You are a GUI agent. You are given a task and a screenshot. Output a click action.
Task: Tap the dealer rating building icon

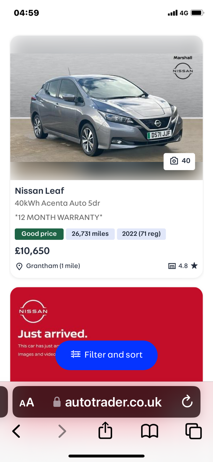click(172, 266)
